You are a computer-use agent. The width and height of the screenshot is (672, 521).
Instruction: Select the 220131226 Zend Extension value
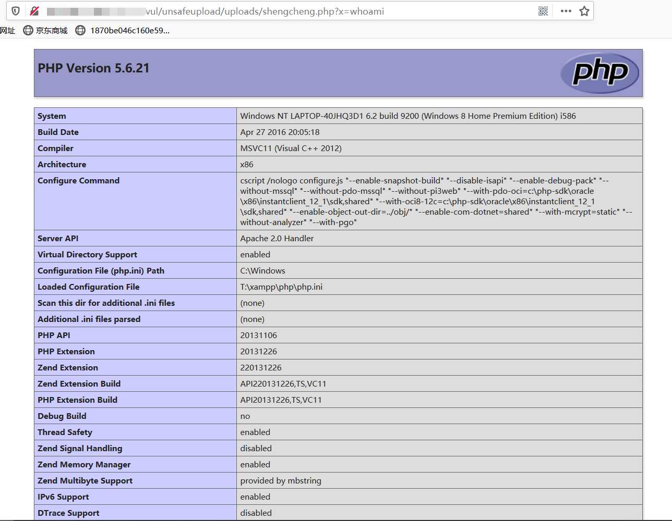point(261,367)
